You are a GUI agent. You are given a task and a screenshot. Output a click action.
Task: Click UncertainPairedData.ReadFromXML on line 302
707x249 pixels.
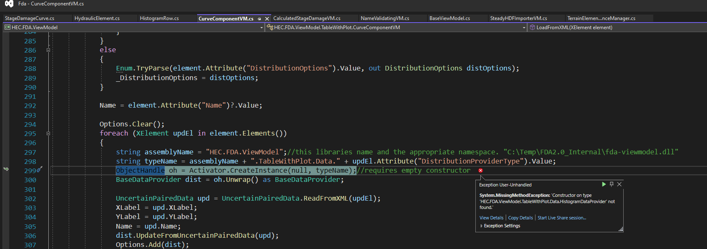285,198
